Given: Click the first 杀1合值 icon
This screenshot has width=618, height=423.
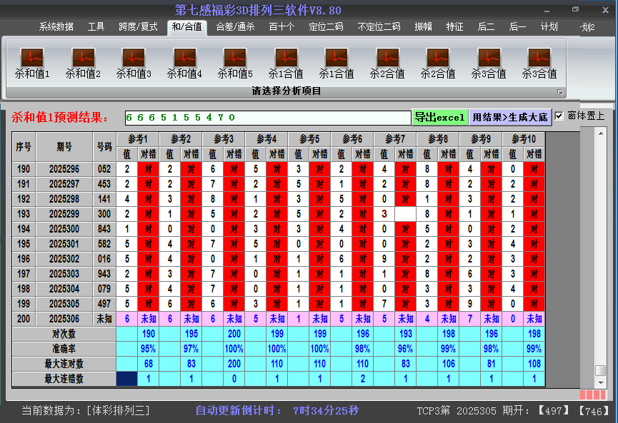Looking at the screenshot, I should pyautogui.click(x=286, y=61).
